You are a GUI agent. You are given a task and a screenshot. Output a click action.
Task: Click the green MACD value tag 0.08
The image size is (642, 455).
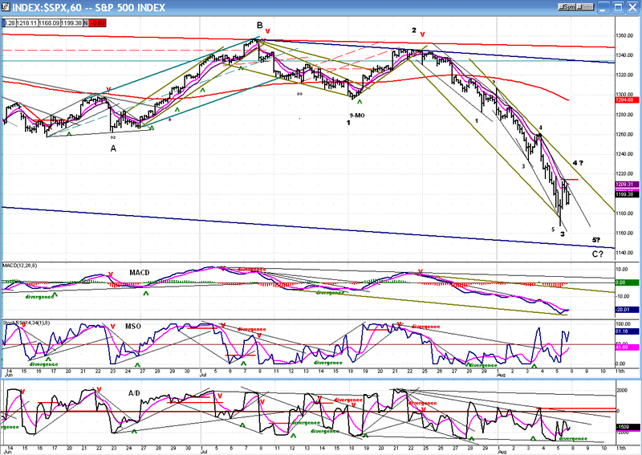627,282
